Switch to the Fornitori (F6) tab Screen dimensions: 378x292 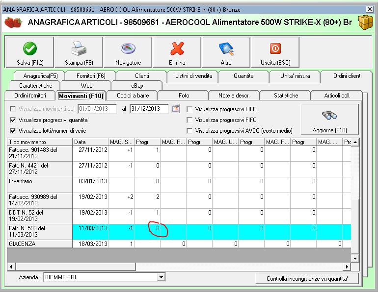91,76
